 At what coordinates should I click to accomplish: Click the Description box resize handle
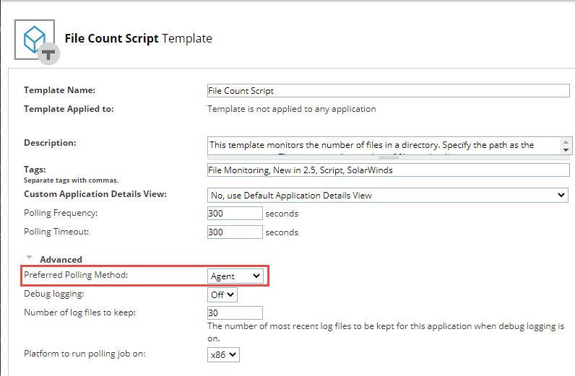[x=388, y=156]
